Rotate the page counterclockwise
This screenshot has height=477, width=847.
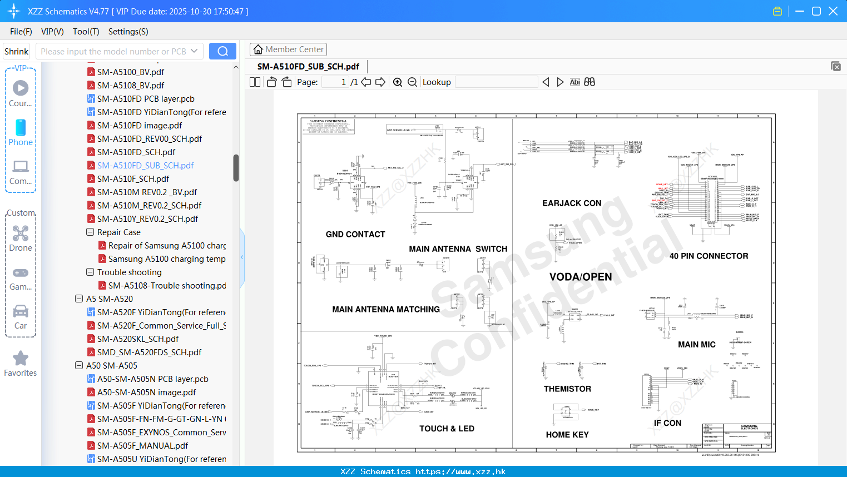(x=271, y=82)
